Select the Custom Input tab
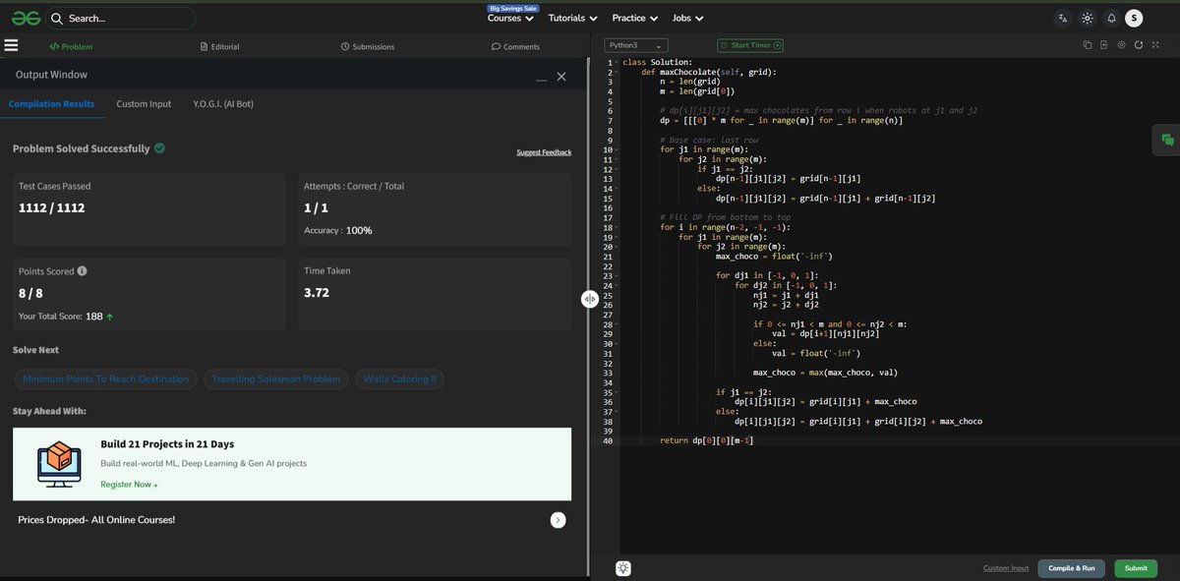 click(x=144, y=104)
